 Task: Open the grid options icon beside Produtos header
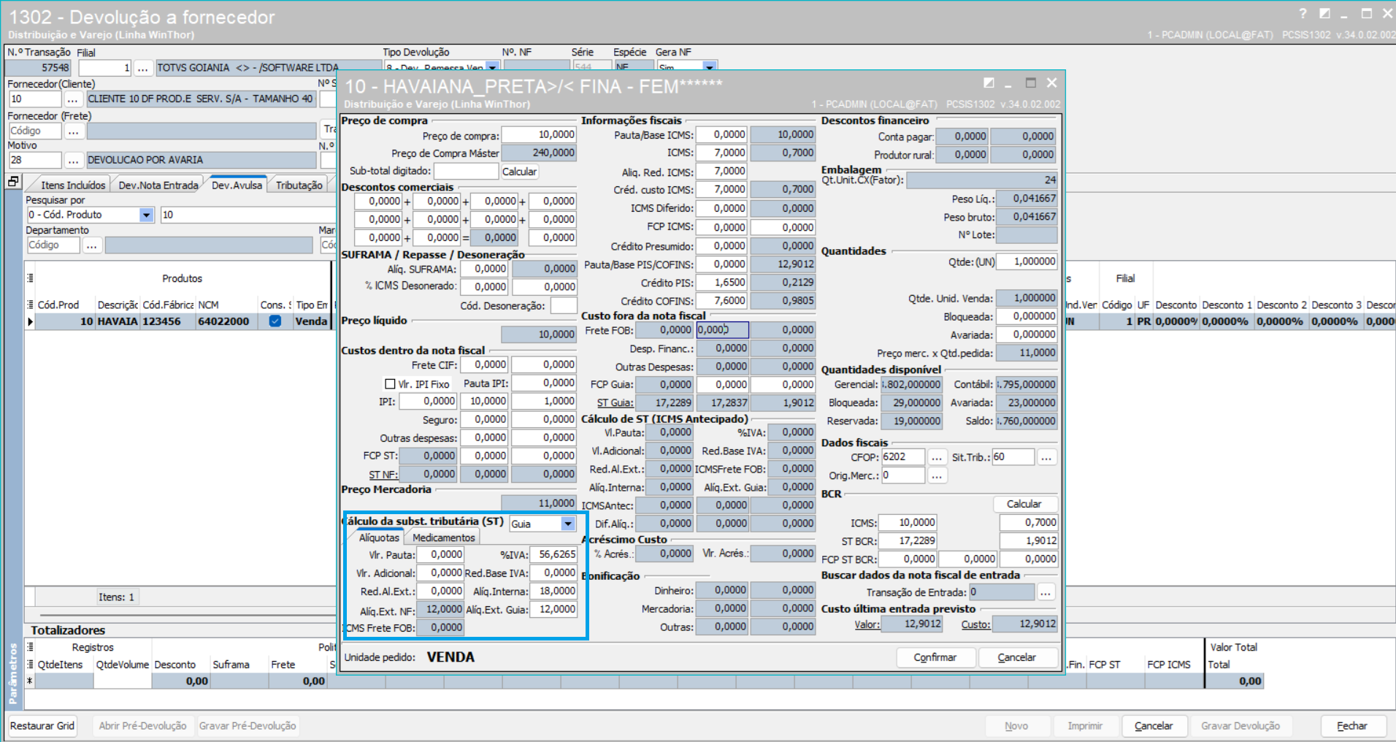(x=31, y=278)
